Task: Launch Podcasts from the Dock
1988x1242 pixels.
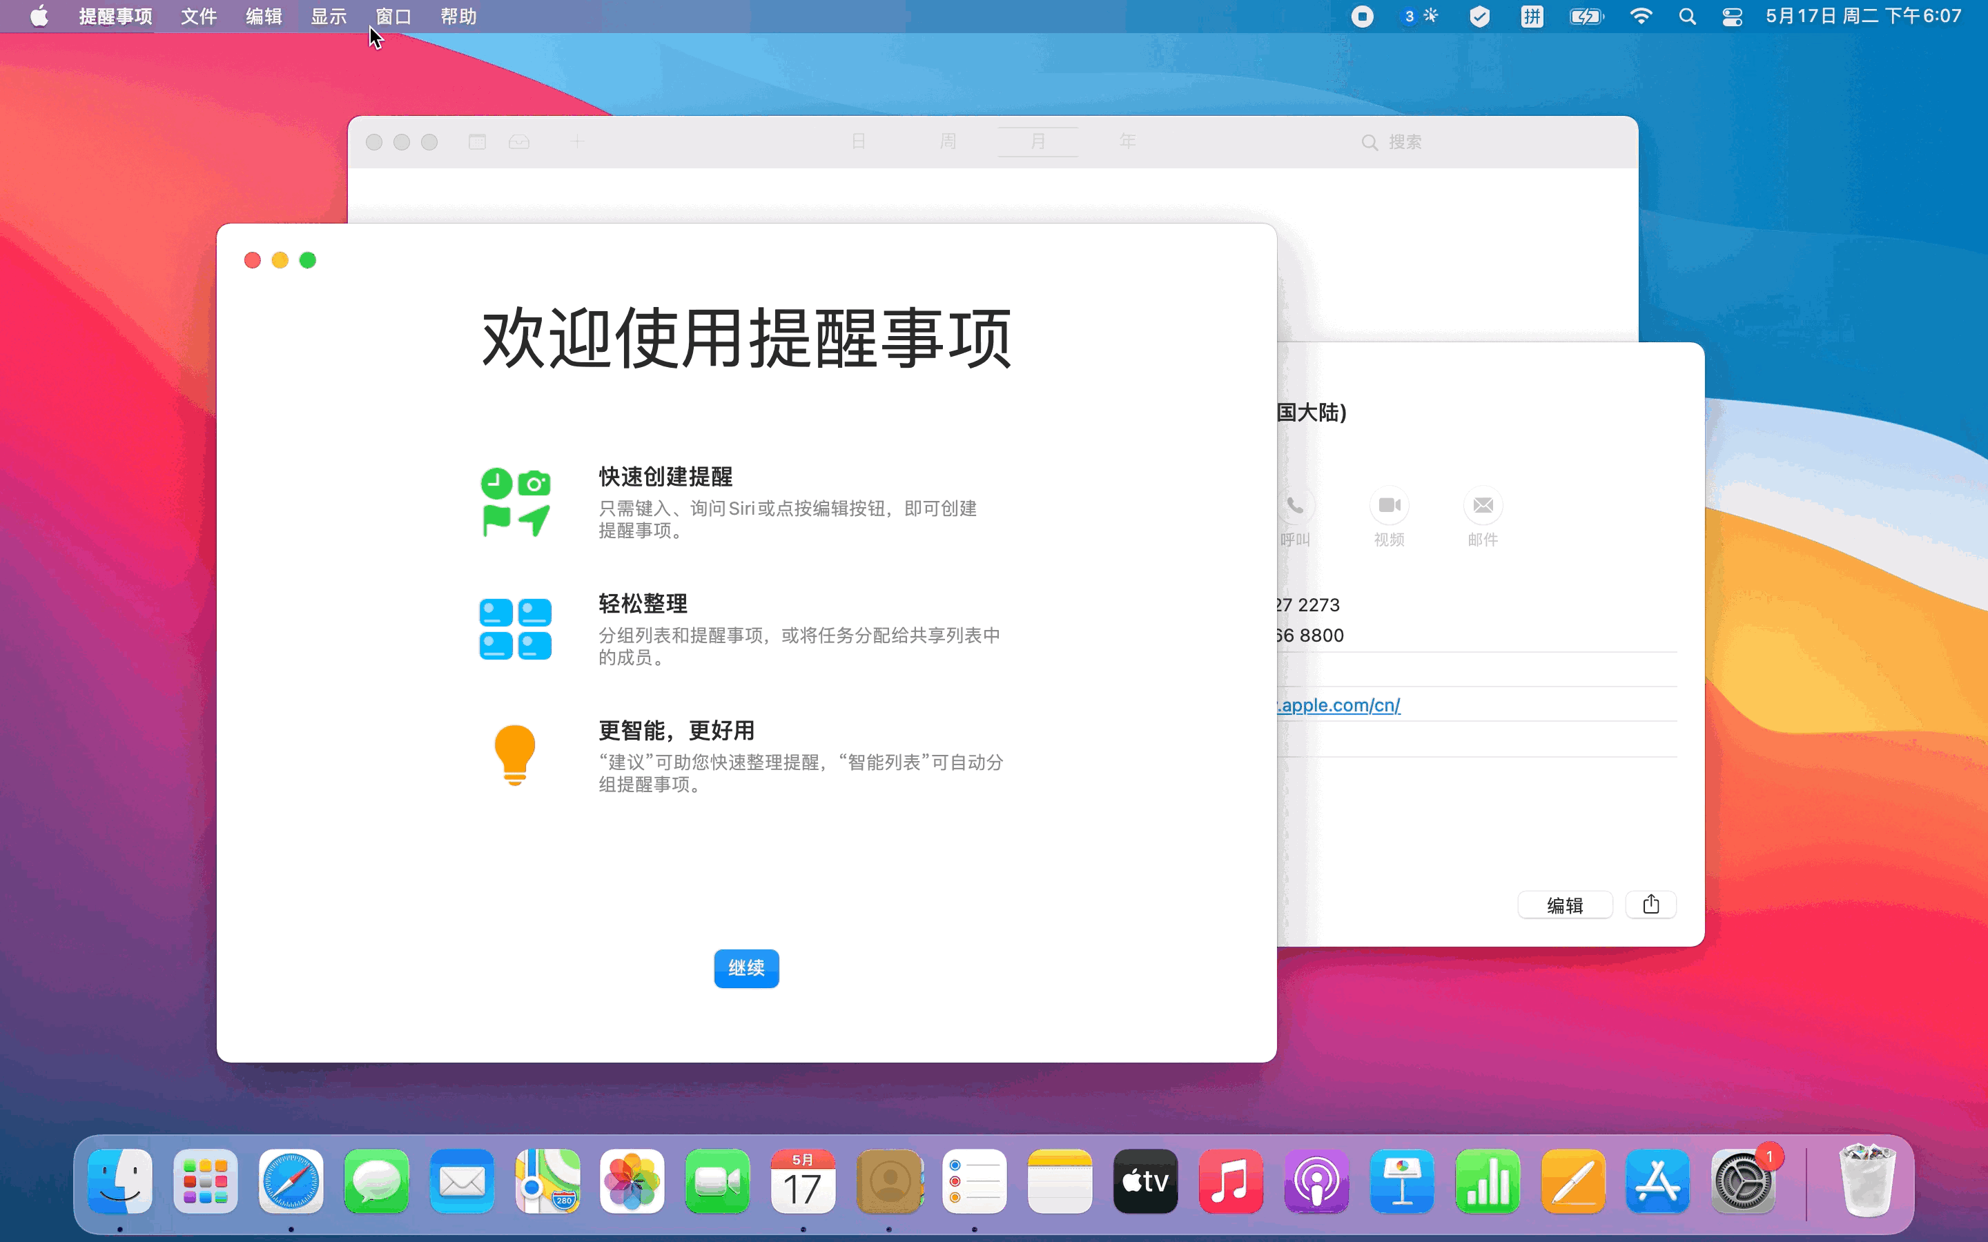Action: pyautogui.click(x=1316, y=1181)
